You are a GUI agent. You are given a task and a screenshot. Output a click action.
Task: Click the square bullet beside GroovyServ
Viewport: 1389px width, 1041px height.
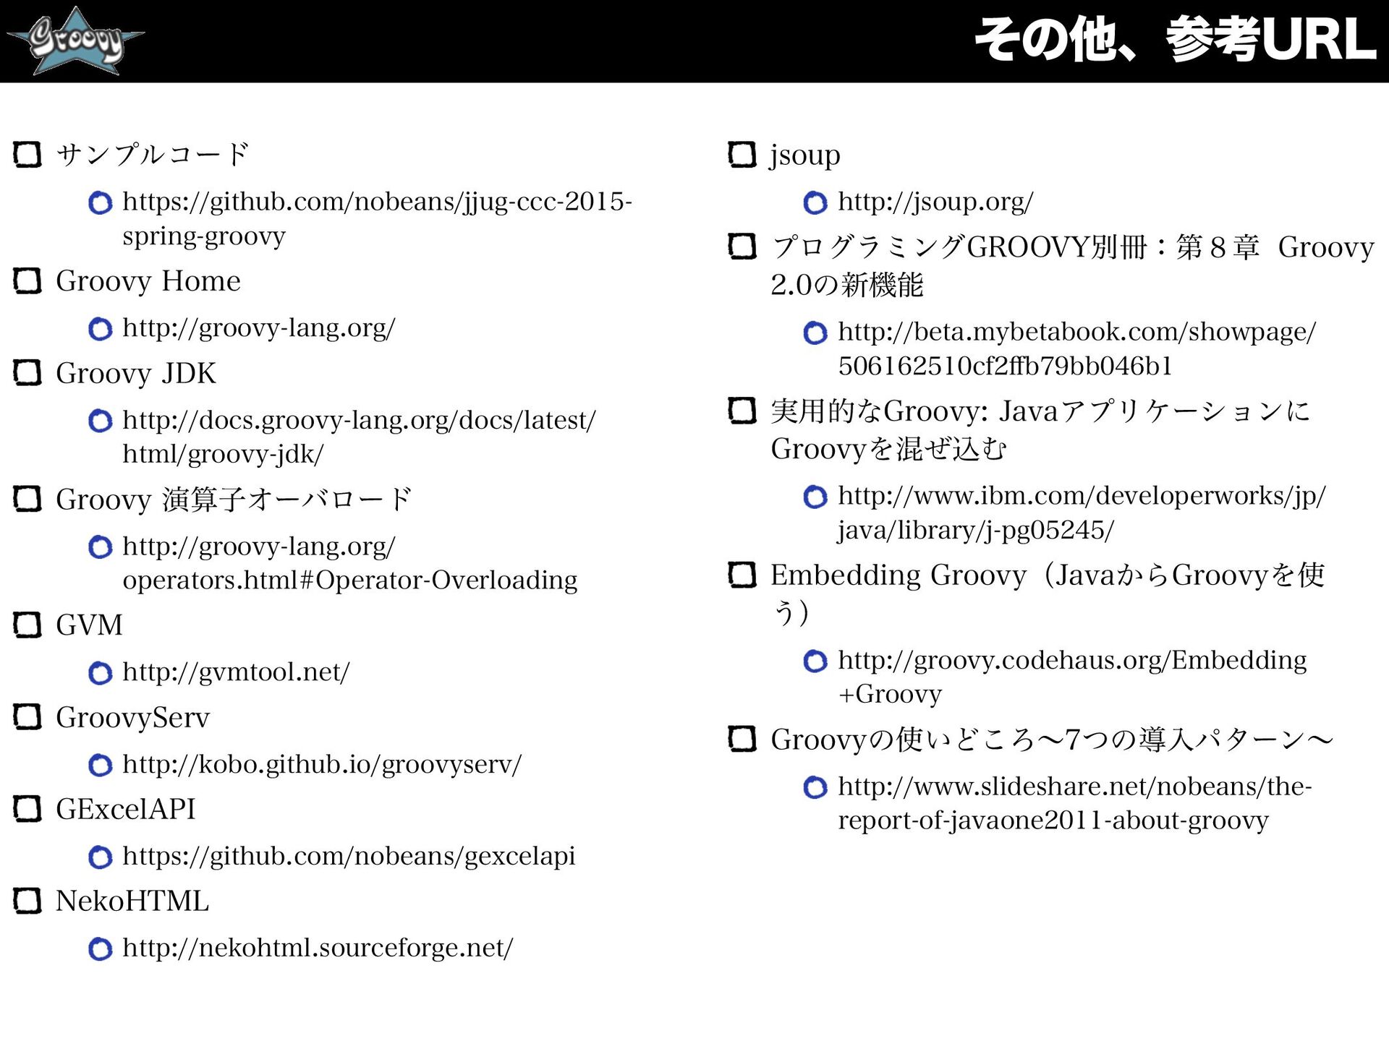tap(27, 717)
